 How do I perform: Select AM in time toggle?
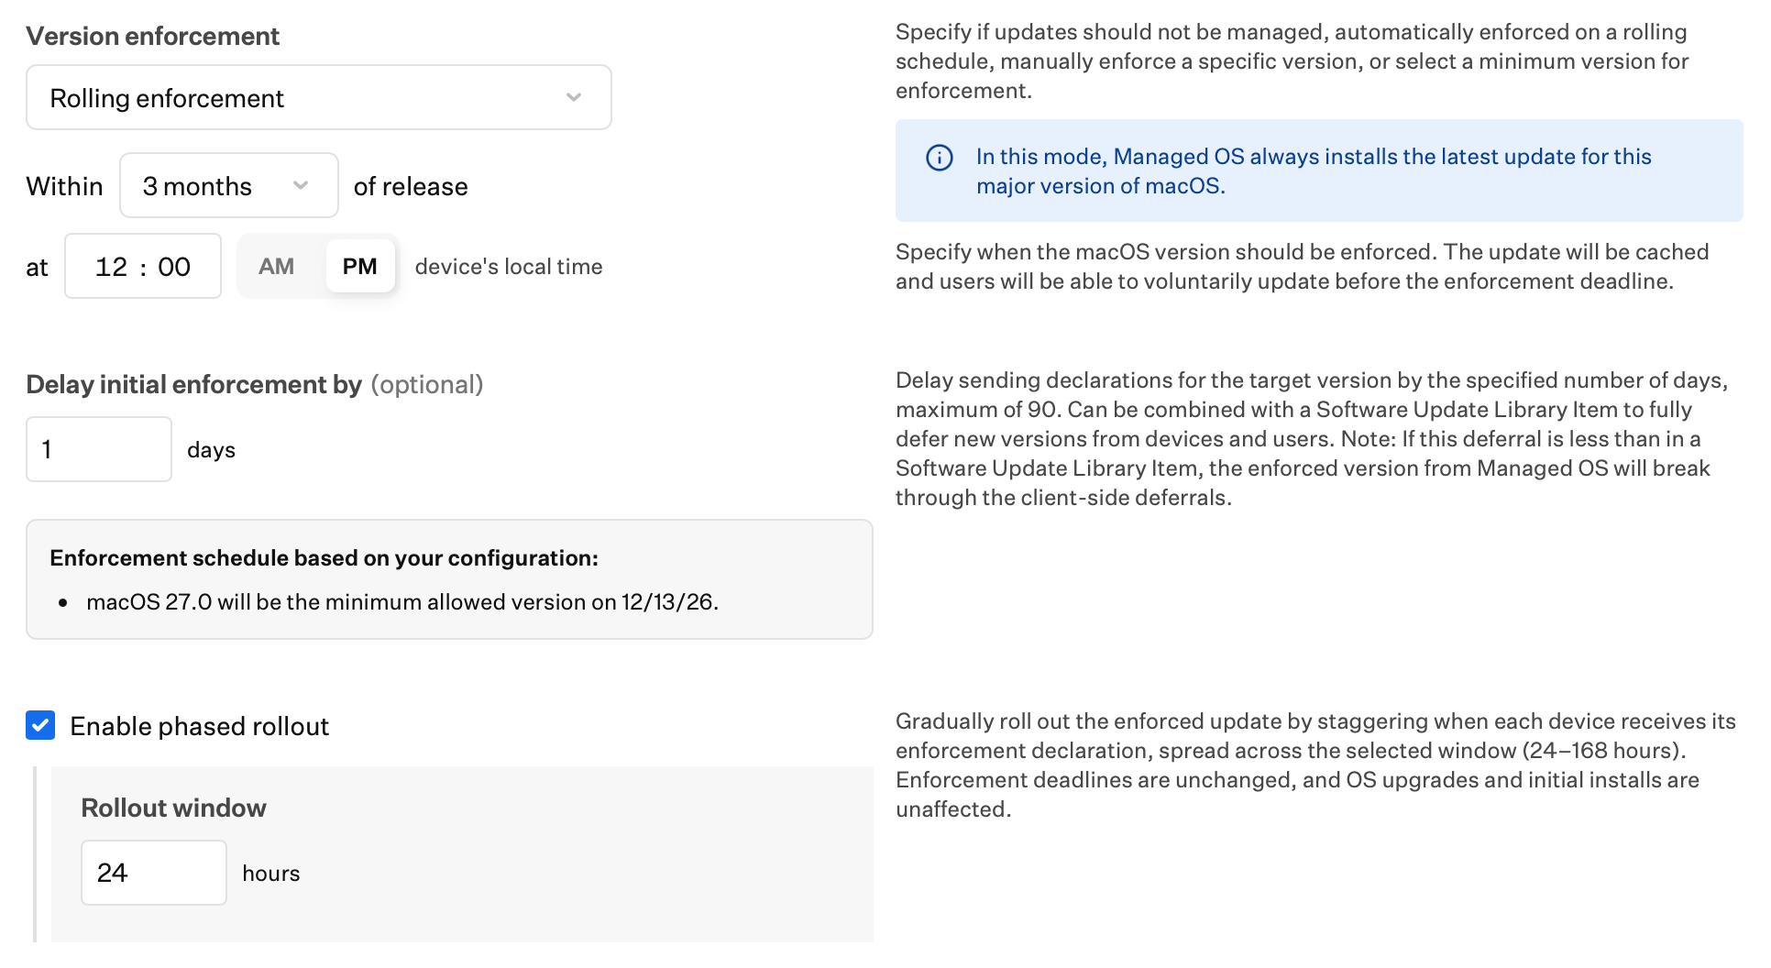click(276, 267)
